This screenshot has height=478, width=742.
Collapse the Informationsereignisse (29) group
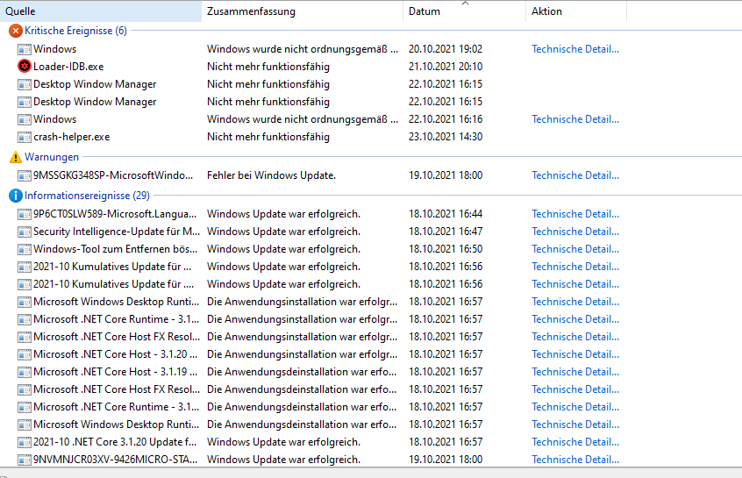[x=87, y=196]
